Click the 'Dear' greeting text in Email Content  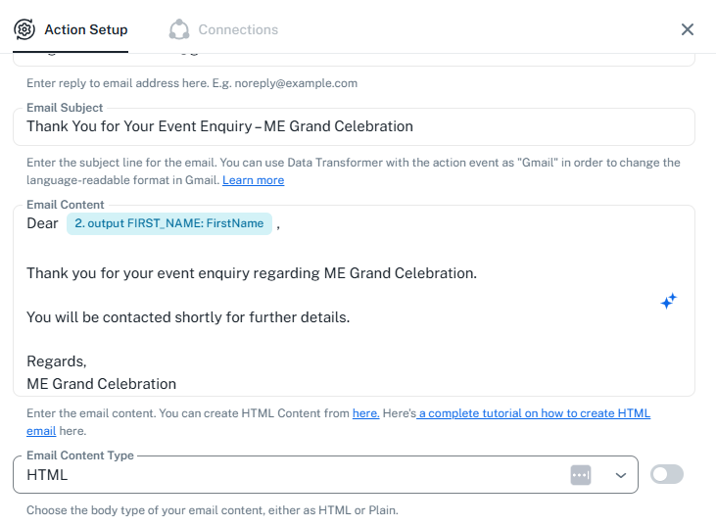(x=42, y=223)
